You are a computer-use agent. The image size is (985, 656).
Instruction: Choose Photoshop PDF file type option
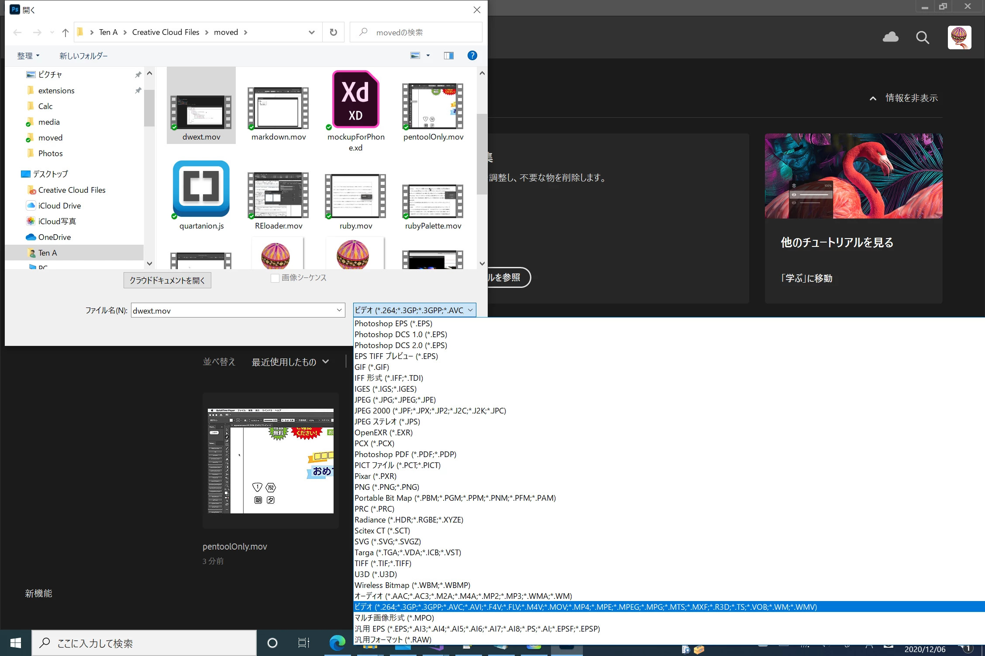point(405,454)
